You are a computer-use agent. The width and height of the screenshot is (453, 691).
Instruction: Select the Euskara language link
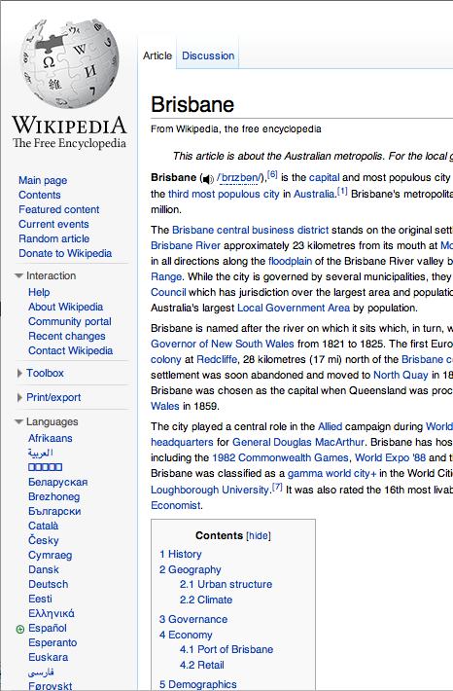[x=48, y=657]
